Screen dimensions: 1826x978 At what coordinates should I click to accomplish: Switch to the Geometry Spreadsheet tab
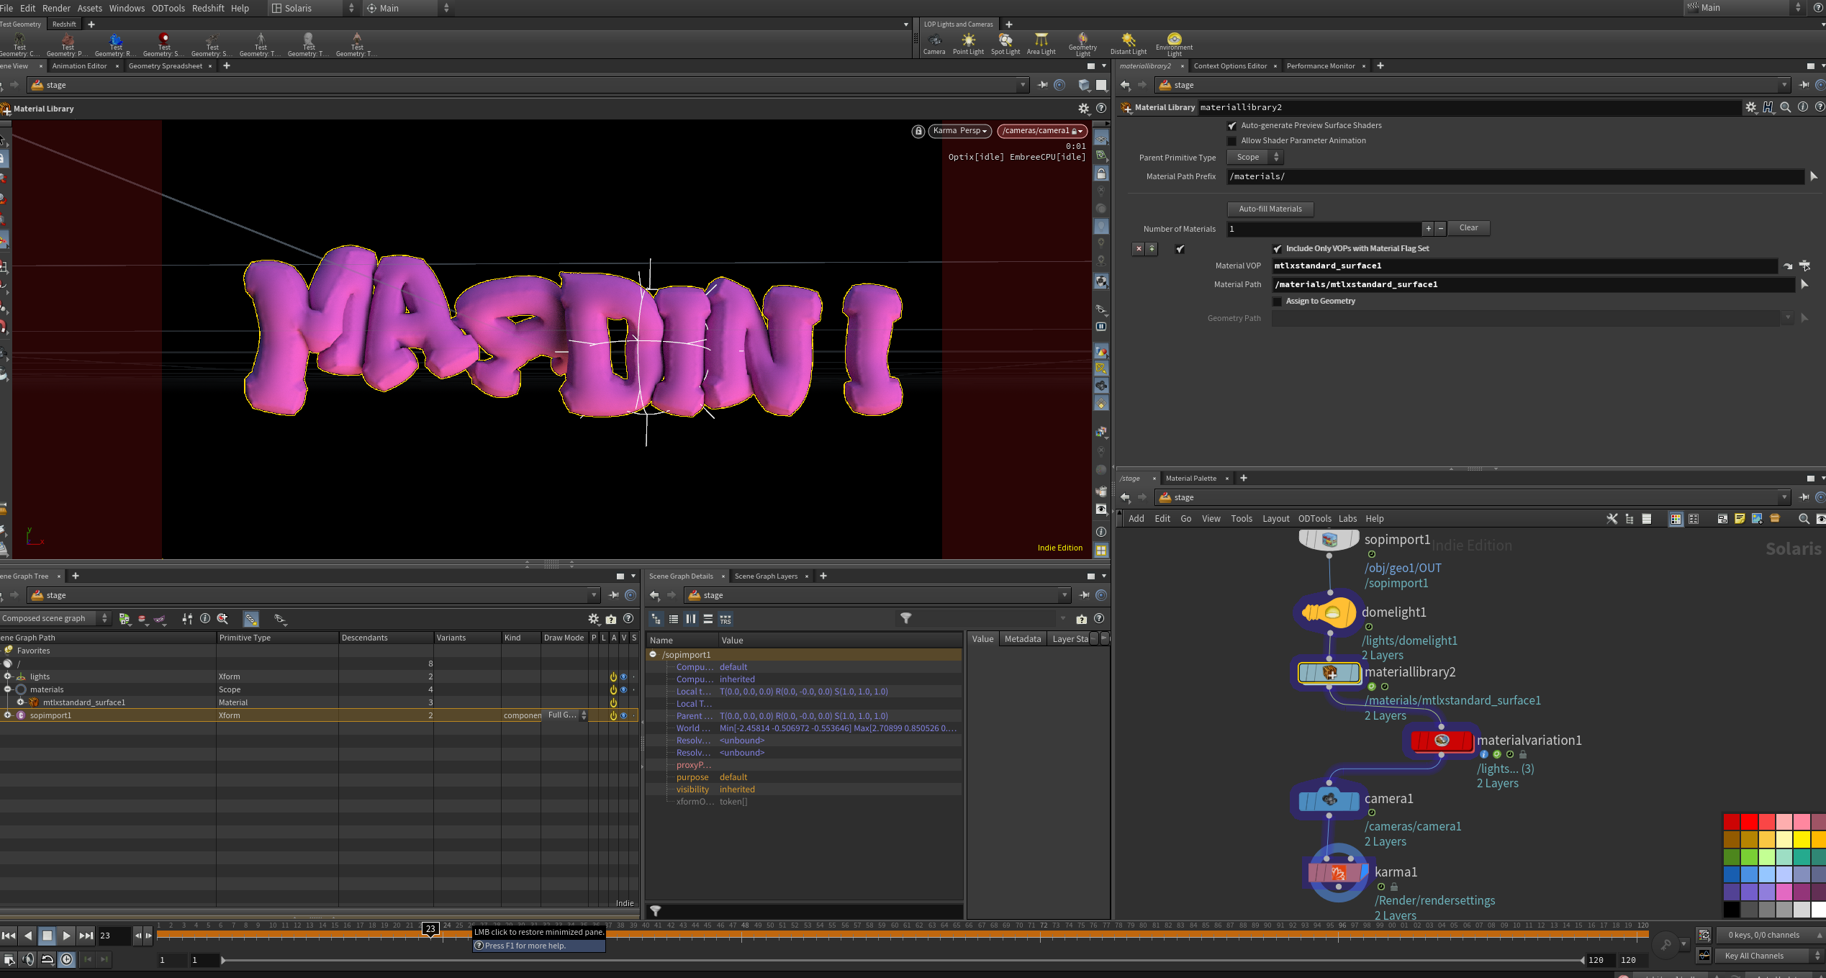pyautogui.click(x=166, y=66)
